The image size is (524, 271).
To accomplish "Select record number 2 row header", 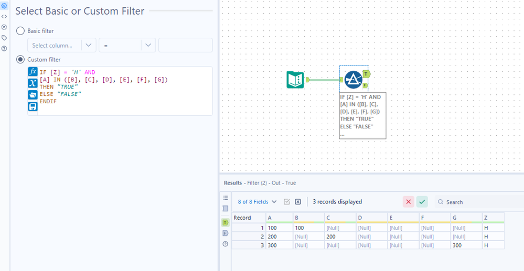I will (249, 236).
